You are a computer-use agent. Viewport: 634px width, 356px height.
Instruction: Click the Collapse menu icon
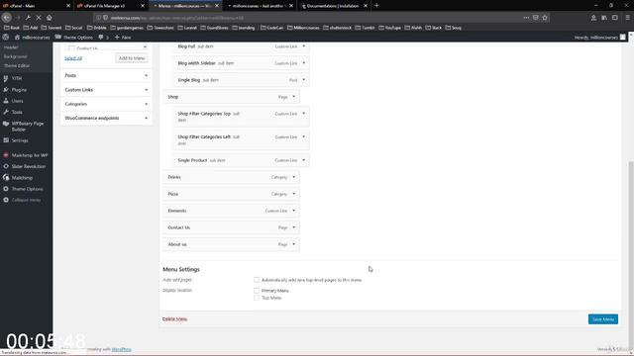(x=6, y=200)
